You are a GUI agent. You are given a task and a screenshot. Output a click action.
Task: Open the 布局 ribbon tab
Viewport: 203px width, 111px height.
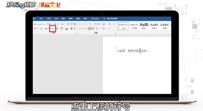point(49,19)
